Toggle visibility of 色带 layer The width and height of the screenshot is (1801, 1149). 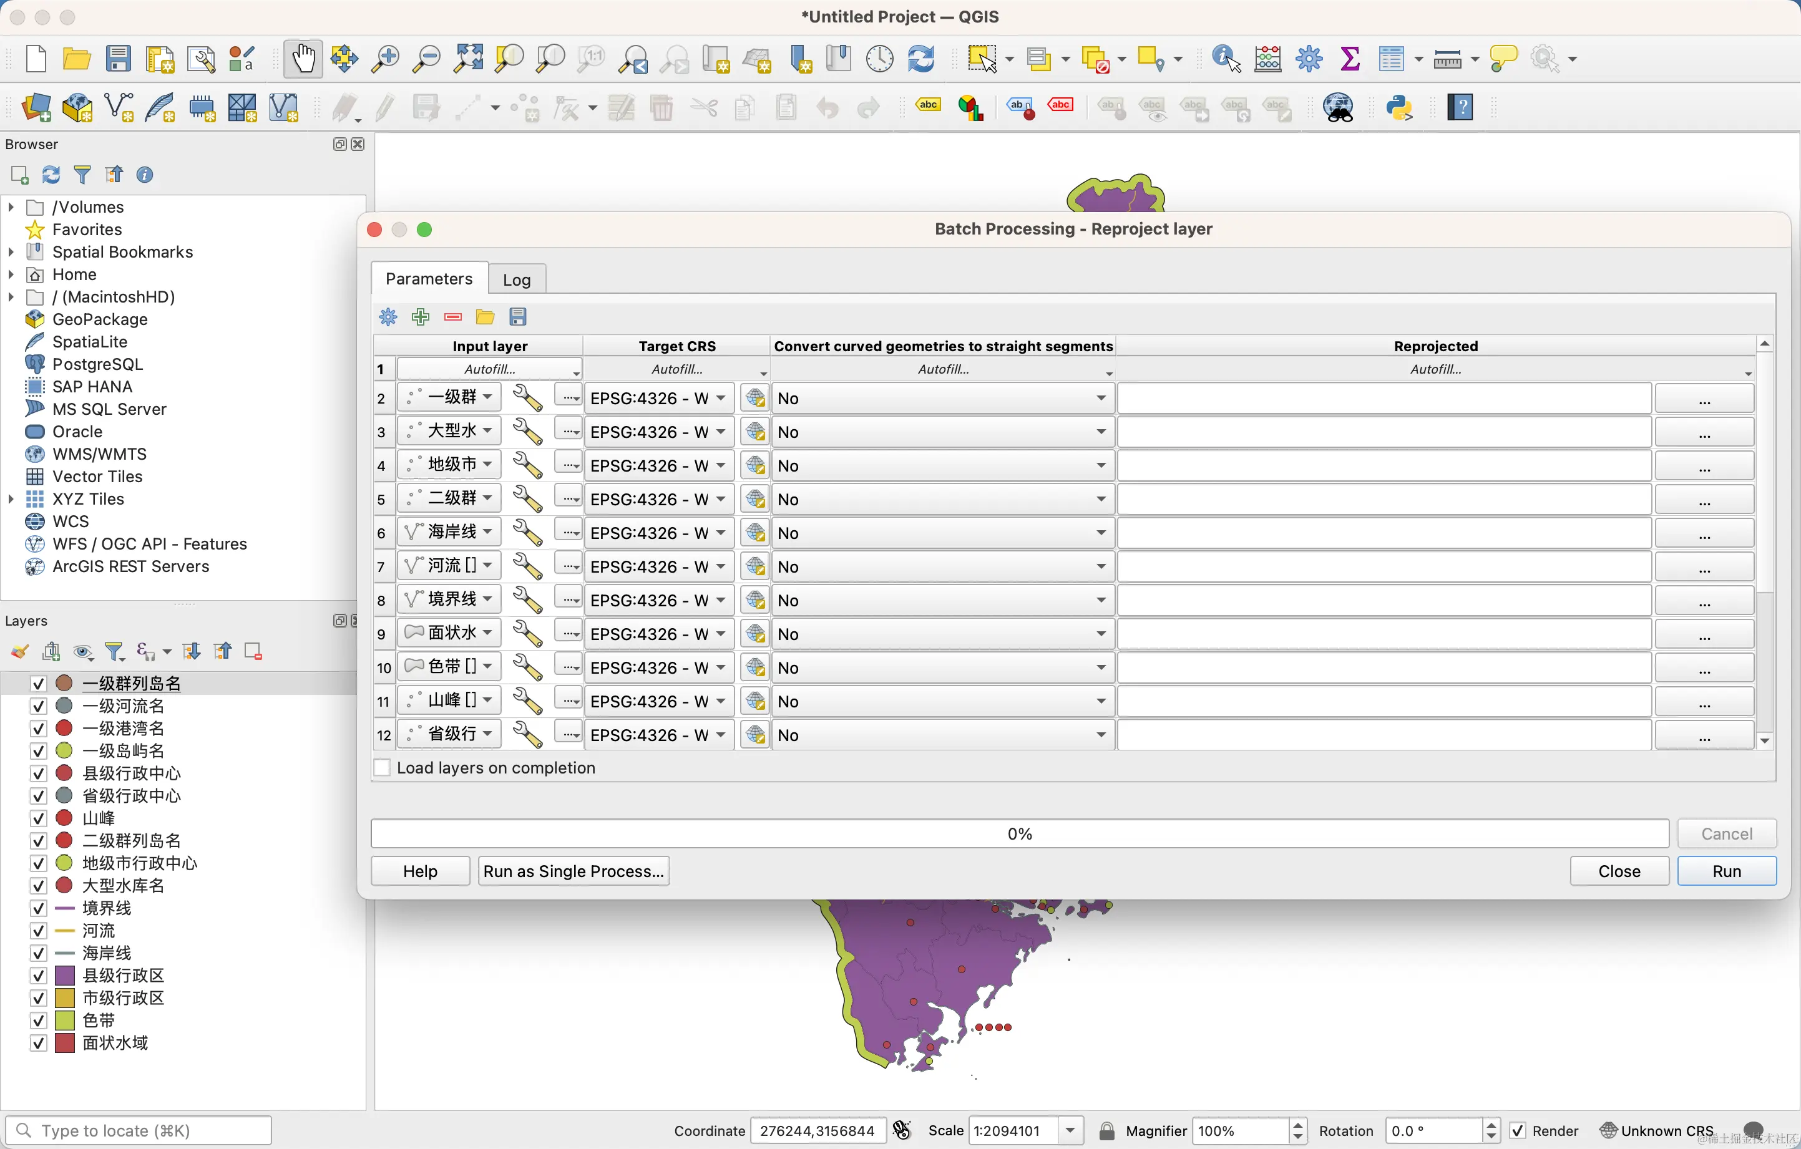[38, 1021]
